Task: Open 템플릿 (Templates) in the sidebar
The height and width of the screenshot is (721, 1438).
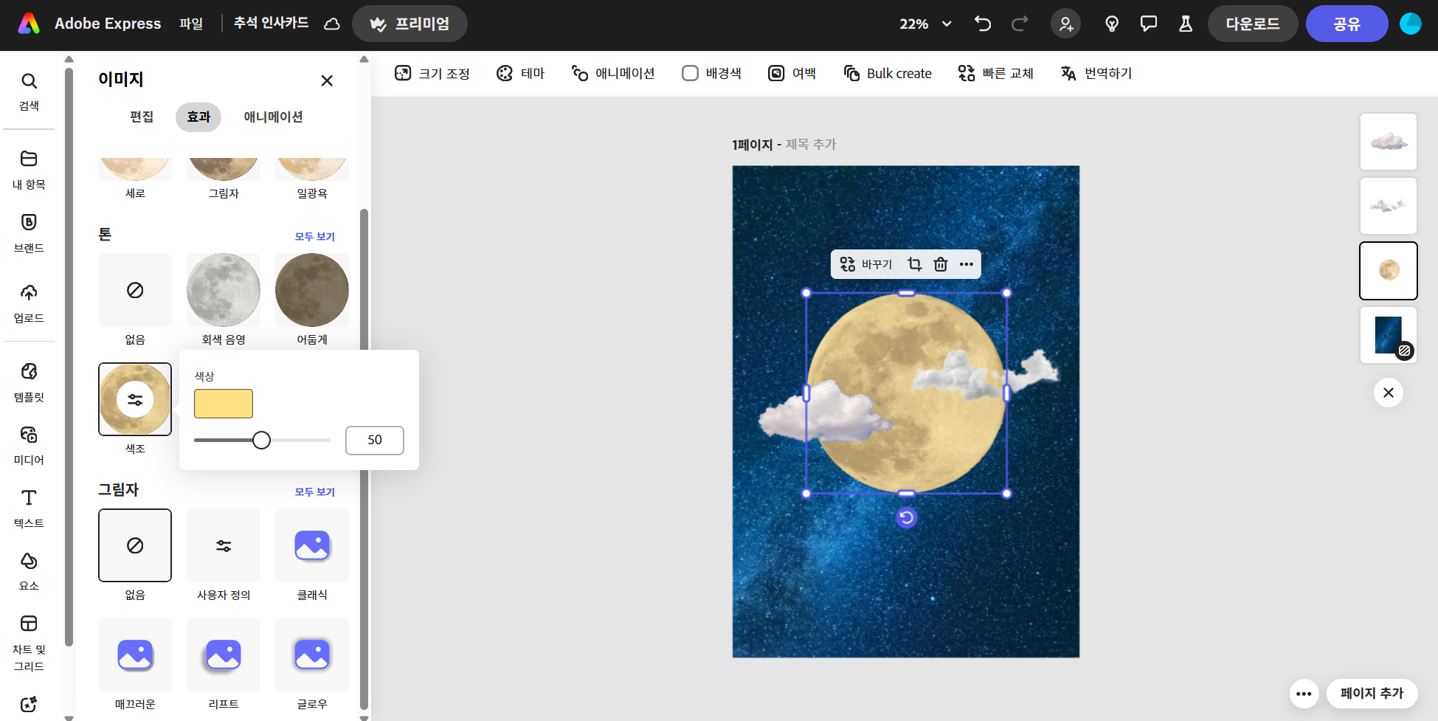Action: point(29,382)
